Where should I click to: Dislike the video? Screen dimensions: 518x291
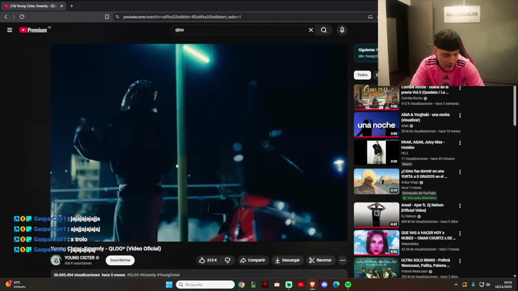[228, 260]
